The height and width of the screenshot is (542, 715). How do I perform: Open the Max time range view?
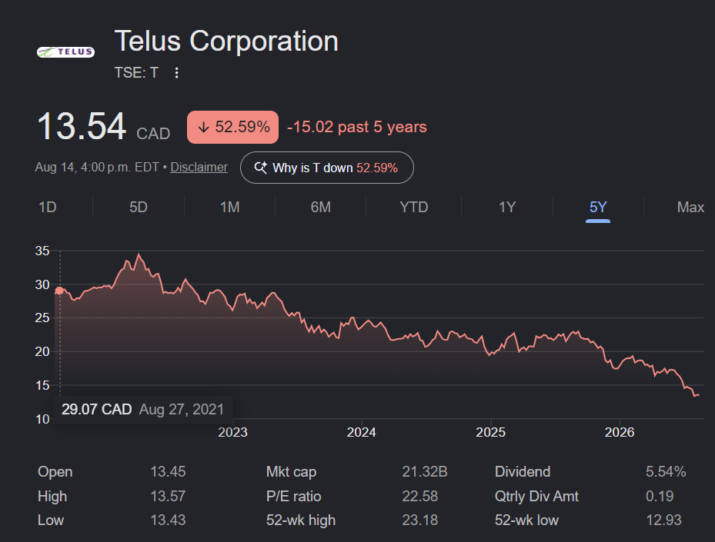(690, 208)
